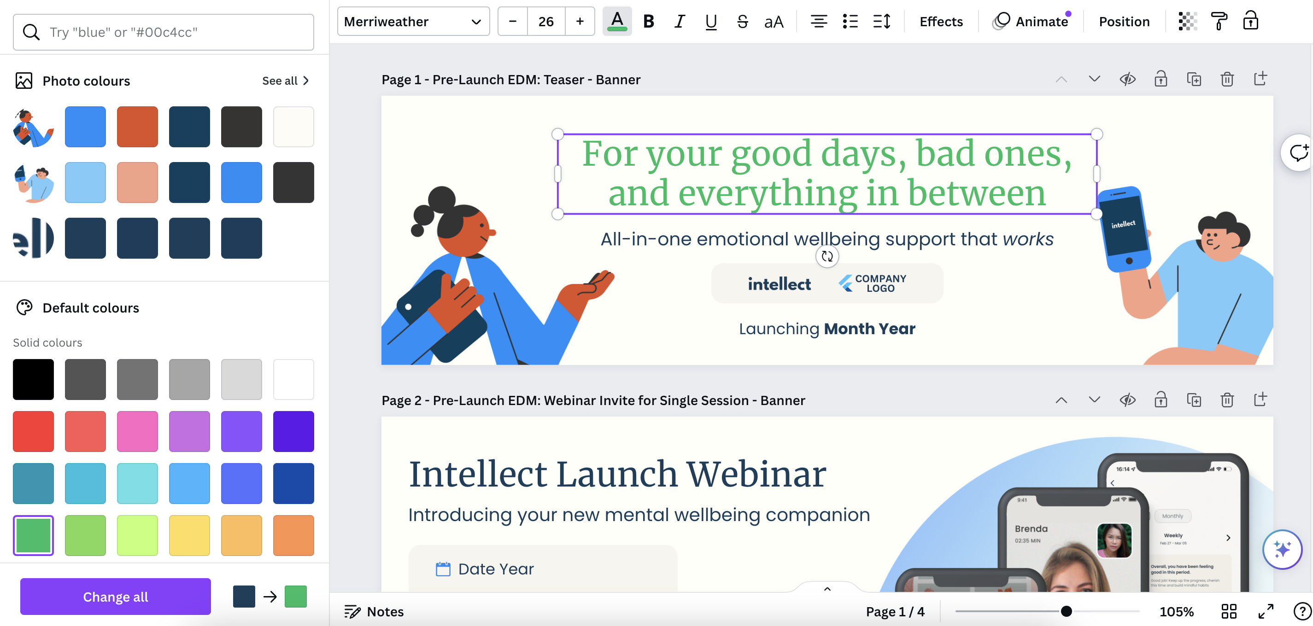Click the Change all button
Screen dimensions: 1313x626
click(115, 597)
